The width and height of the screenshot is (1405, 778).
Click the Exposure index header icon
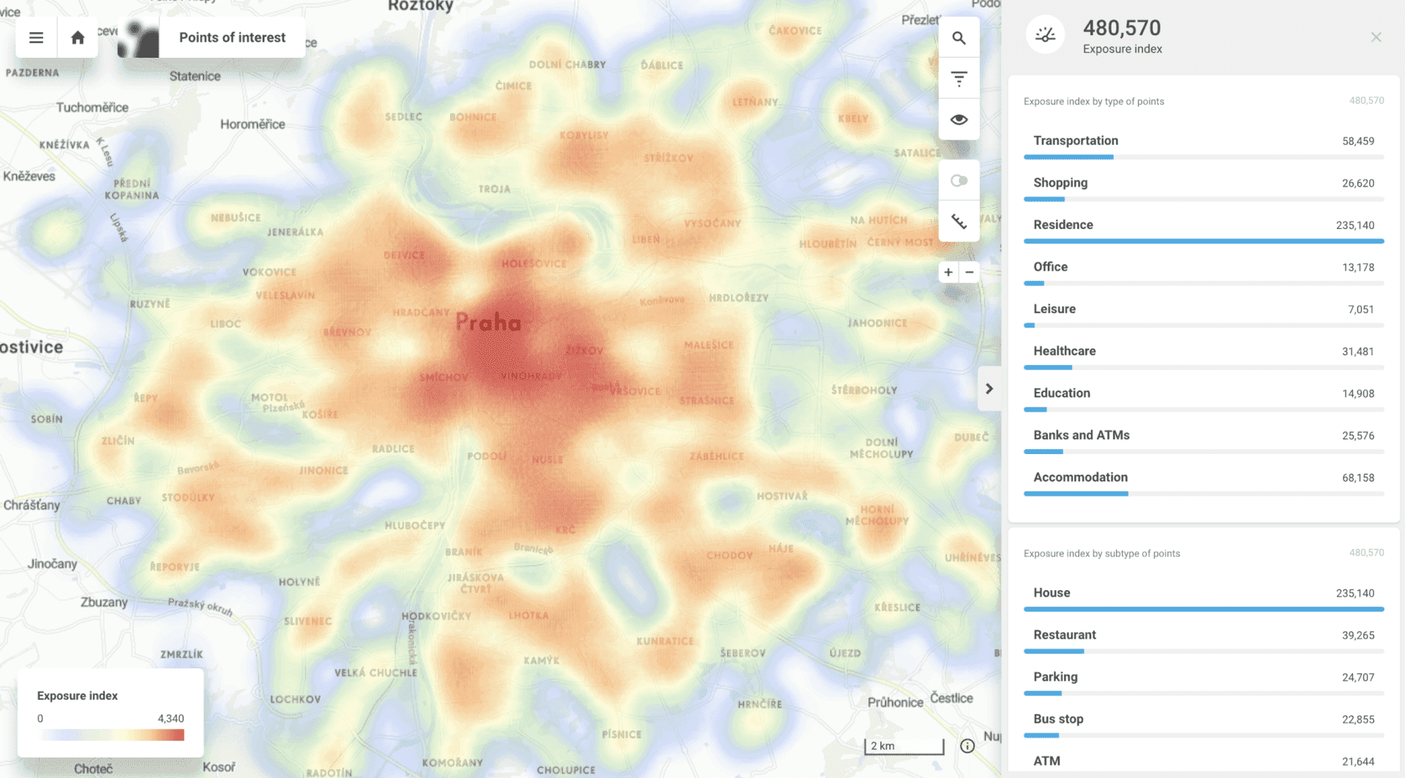point(1045,34)
